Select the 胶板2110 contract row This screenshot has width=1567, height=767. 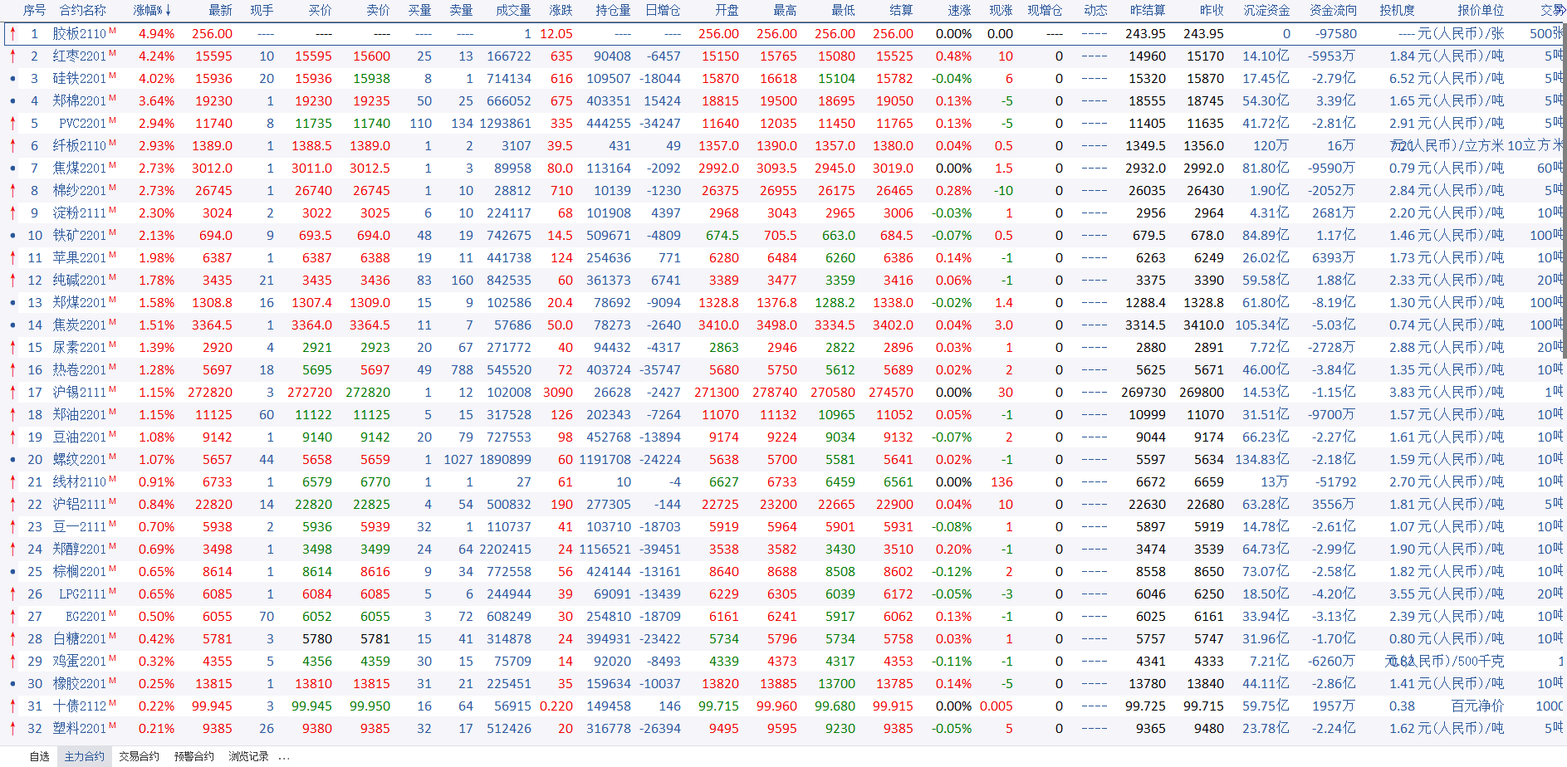pyautogui.click(x=783, y=34)
